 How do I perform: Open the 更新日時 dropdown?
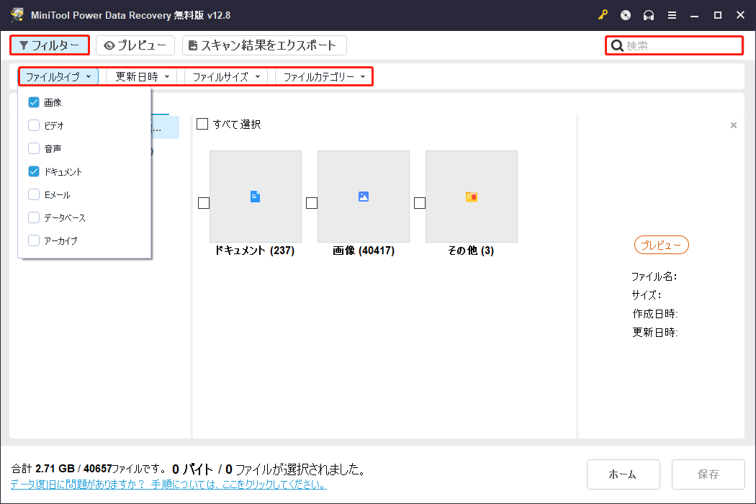tap(141, 76)
